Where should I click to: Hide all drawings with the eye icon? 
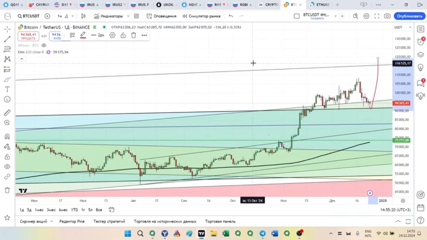tap(7, 167)
